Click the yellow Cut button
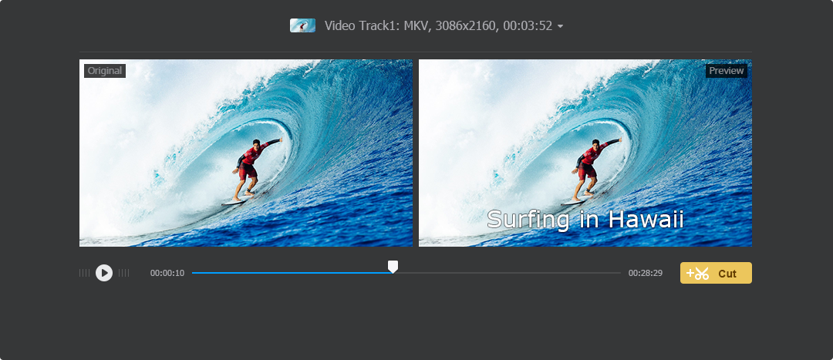Image resolution: width=833 pixels, height=360 pixels. click(716, 273)
